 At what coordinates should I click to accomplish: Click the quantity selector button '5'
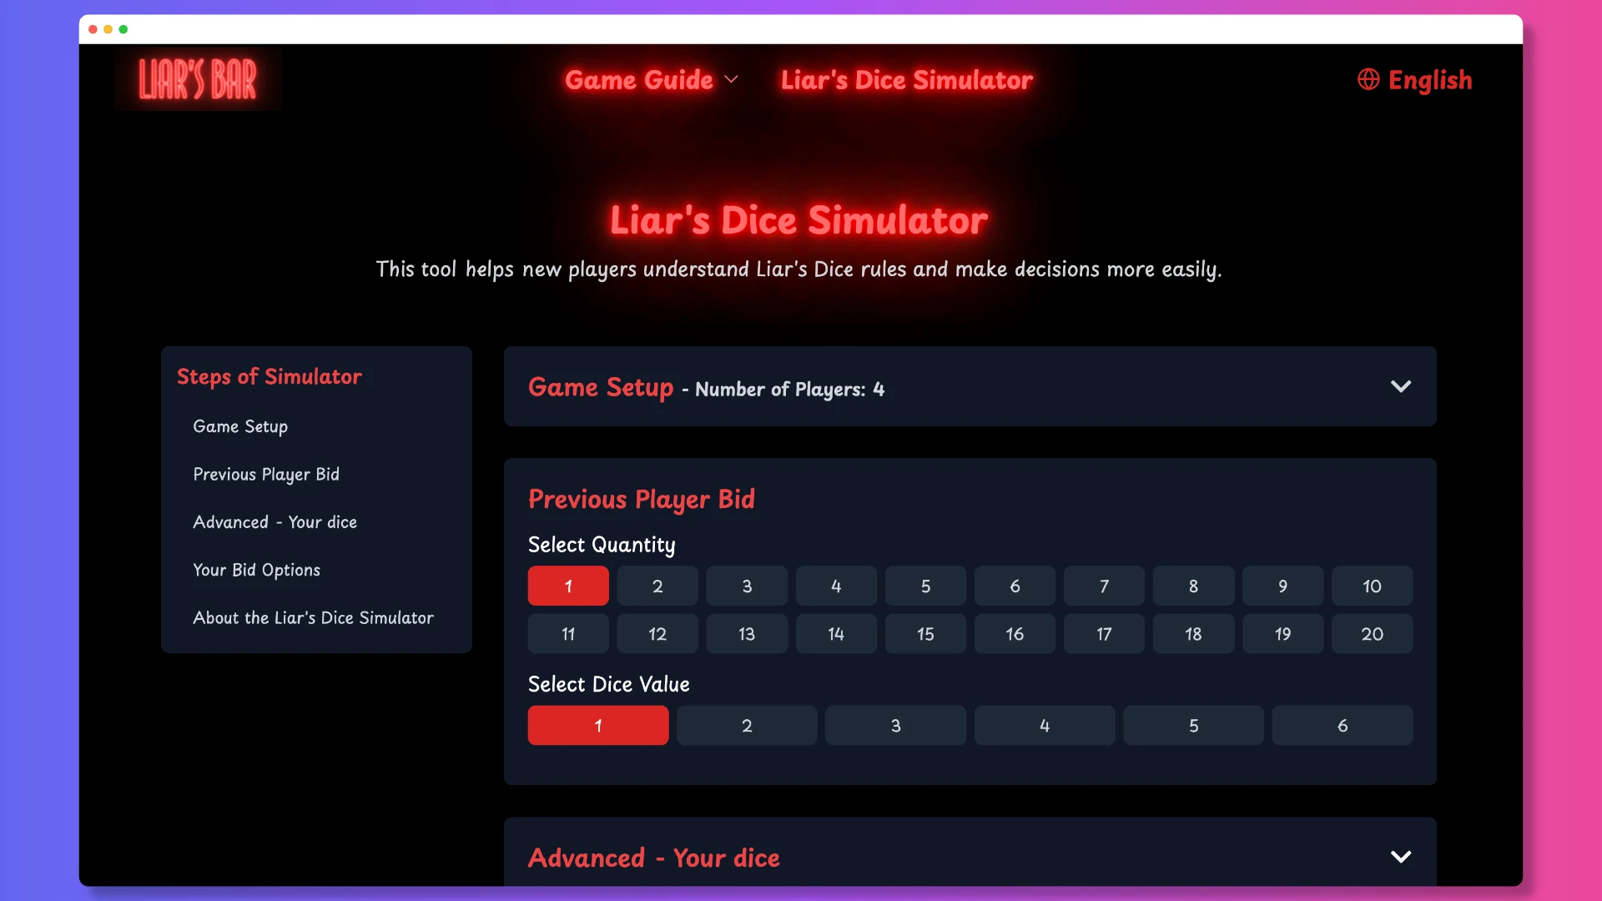point(926,586)
